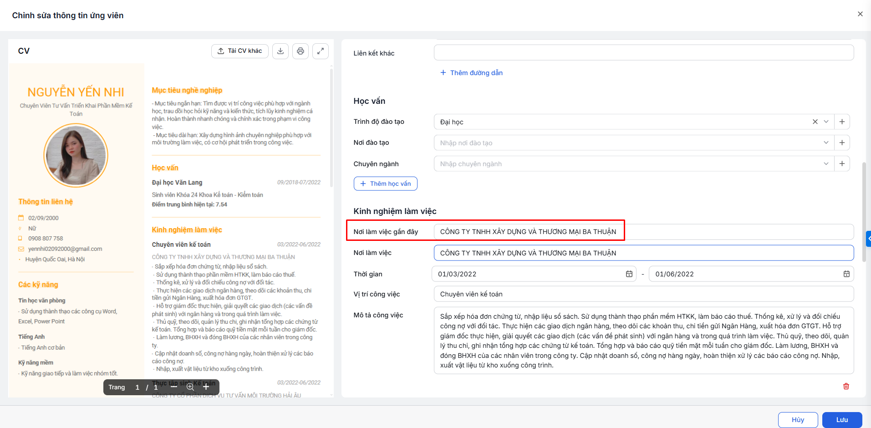Viewport: 871px width, 428px height.
Task: Edit the 'Vị trí công việc' field
Action: point(644,294)
